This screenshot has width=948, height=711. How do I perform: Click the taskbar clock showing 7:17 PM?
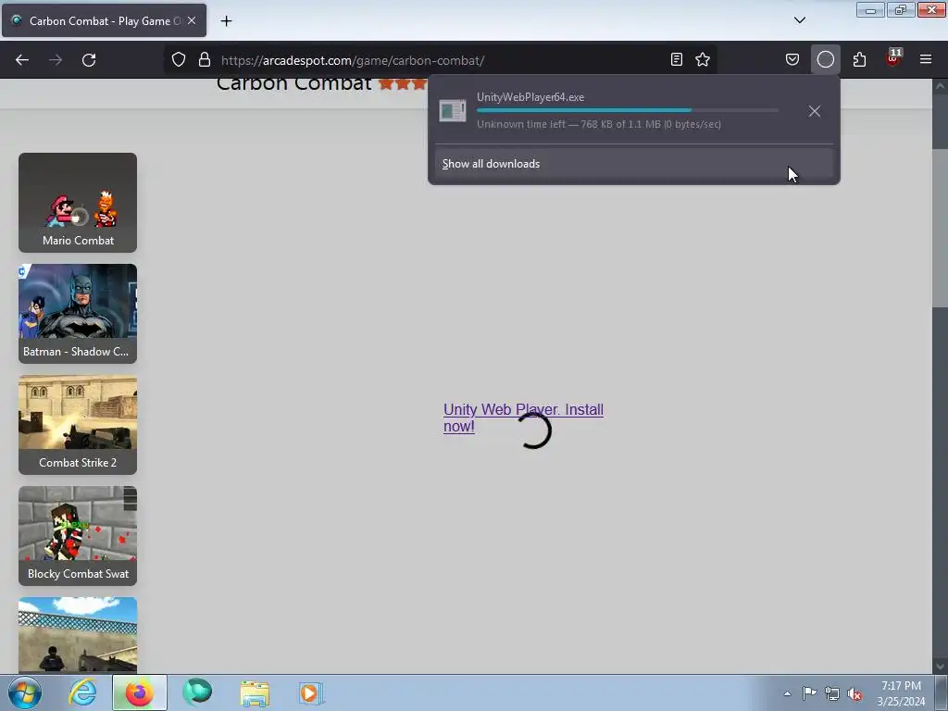[901, 693]
